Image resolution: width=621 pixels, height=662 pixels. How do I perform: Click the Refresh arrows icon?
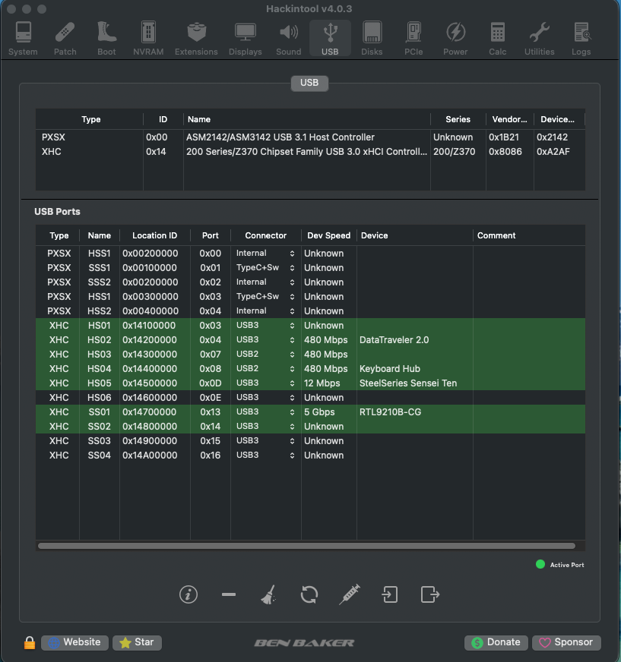click(x=309, y=594)
